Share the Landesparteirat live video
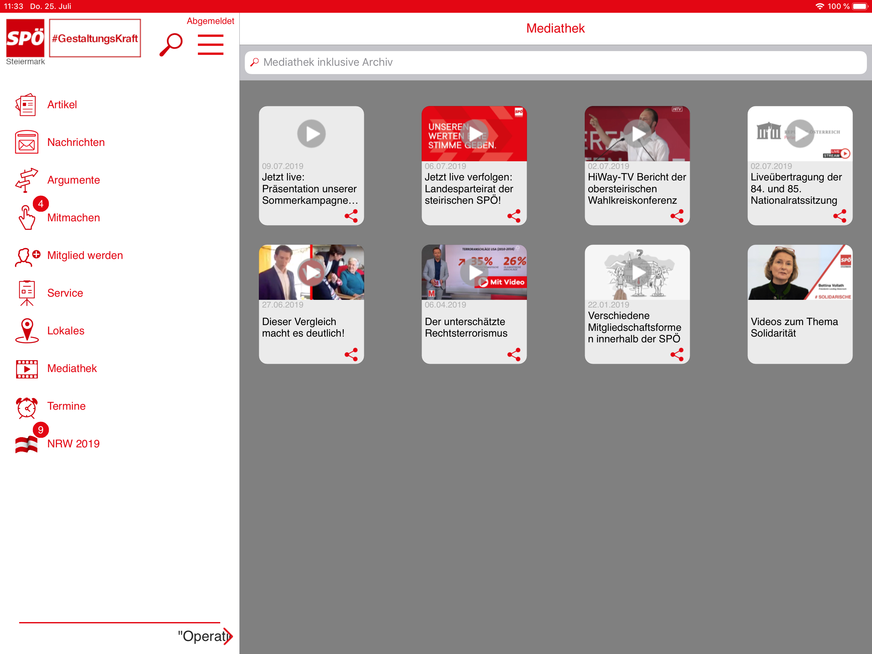The height and width of the screenshot is (654, 872). 514,216
